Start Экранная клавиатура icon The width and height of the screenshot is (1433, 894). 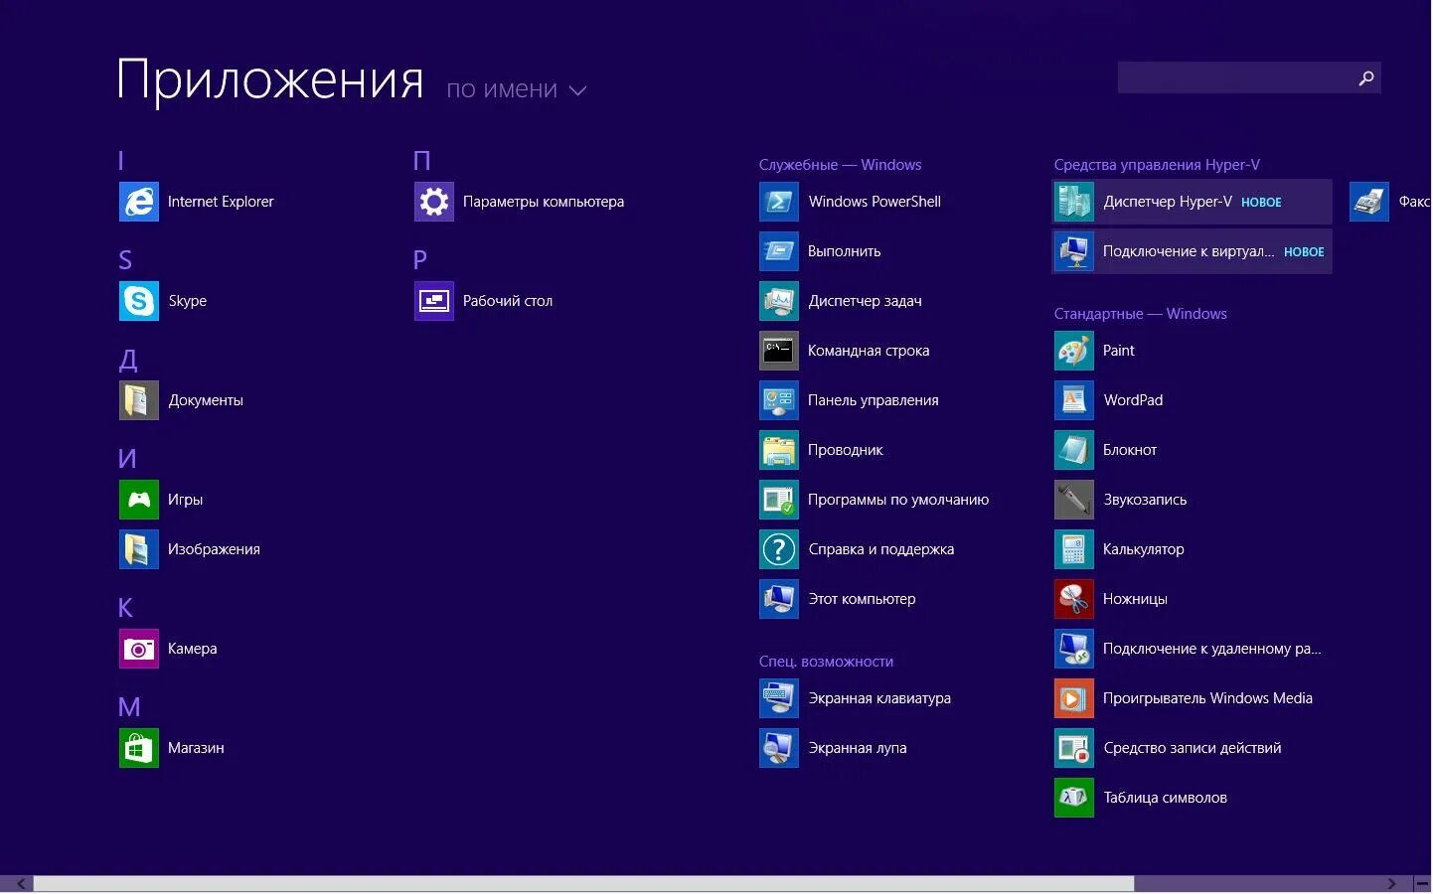[x=779, y=698]
